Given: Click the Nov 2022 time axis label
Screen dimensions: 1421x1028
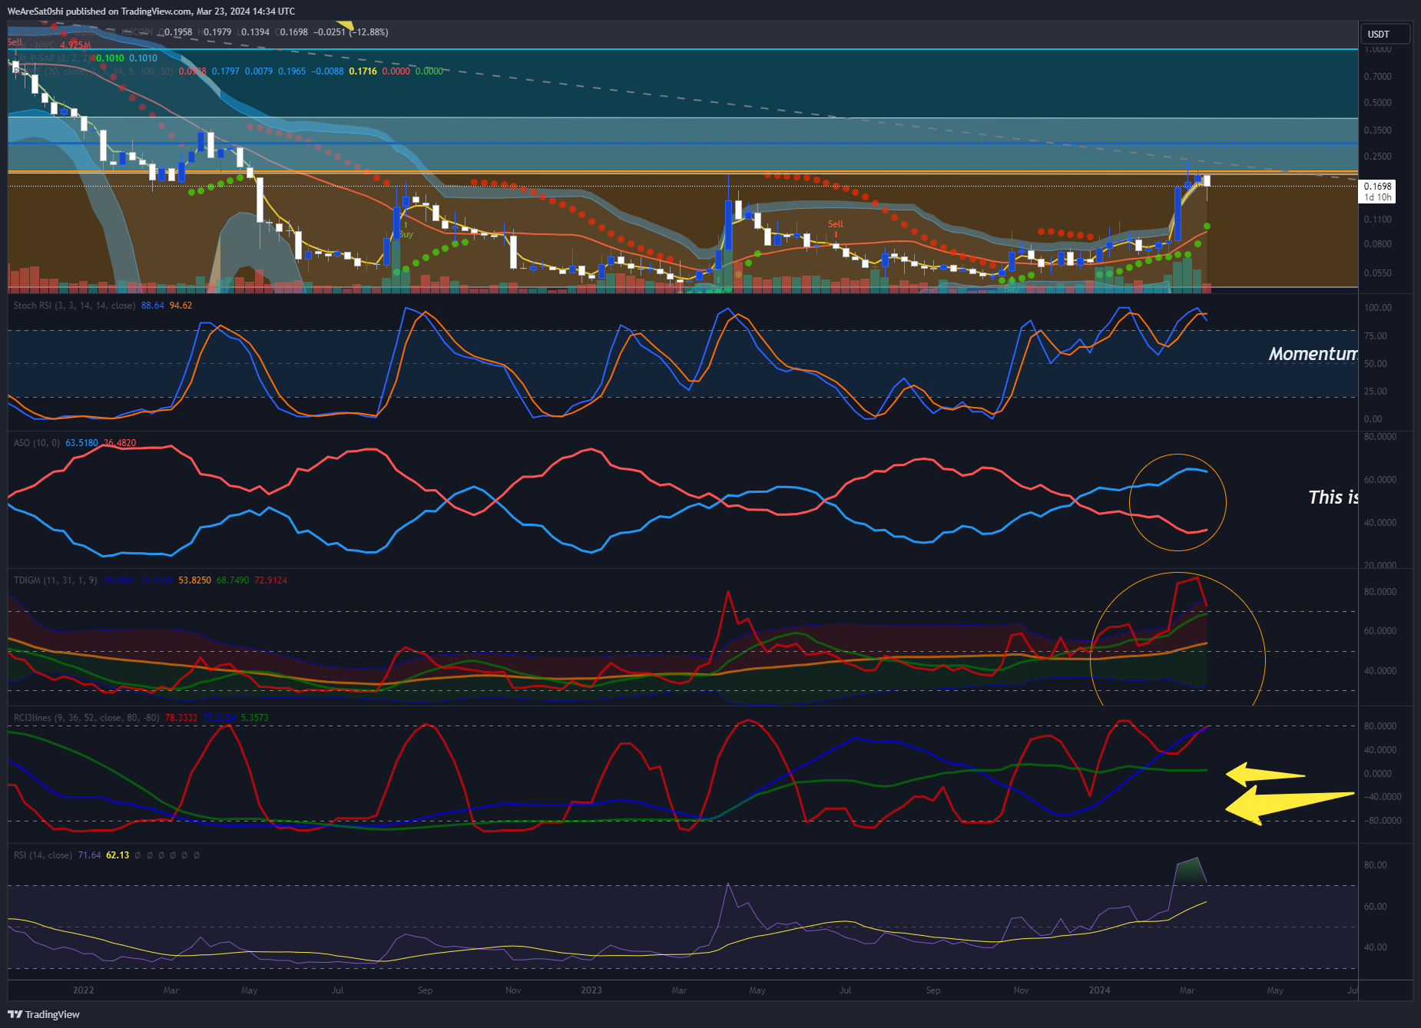Looking at the screenshot, I should tap(513, 990).
